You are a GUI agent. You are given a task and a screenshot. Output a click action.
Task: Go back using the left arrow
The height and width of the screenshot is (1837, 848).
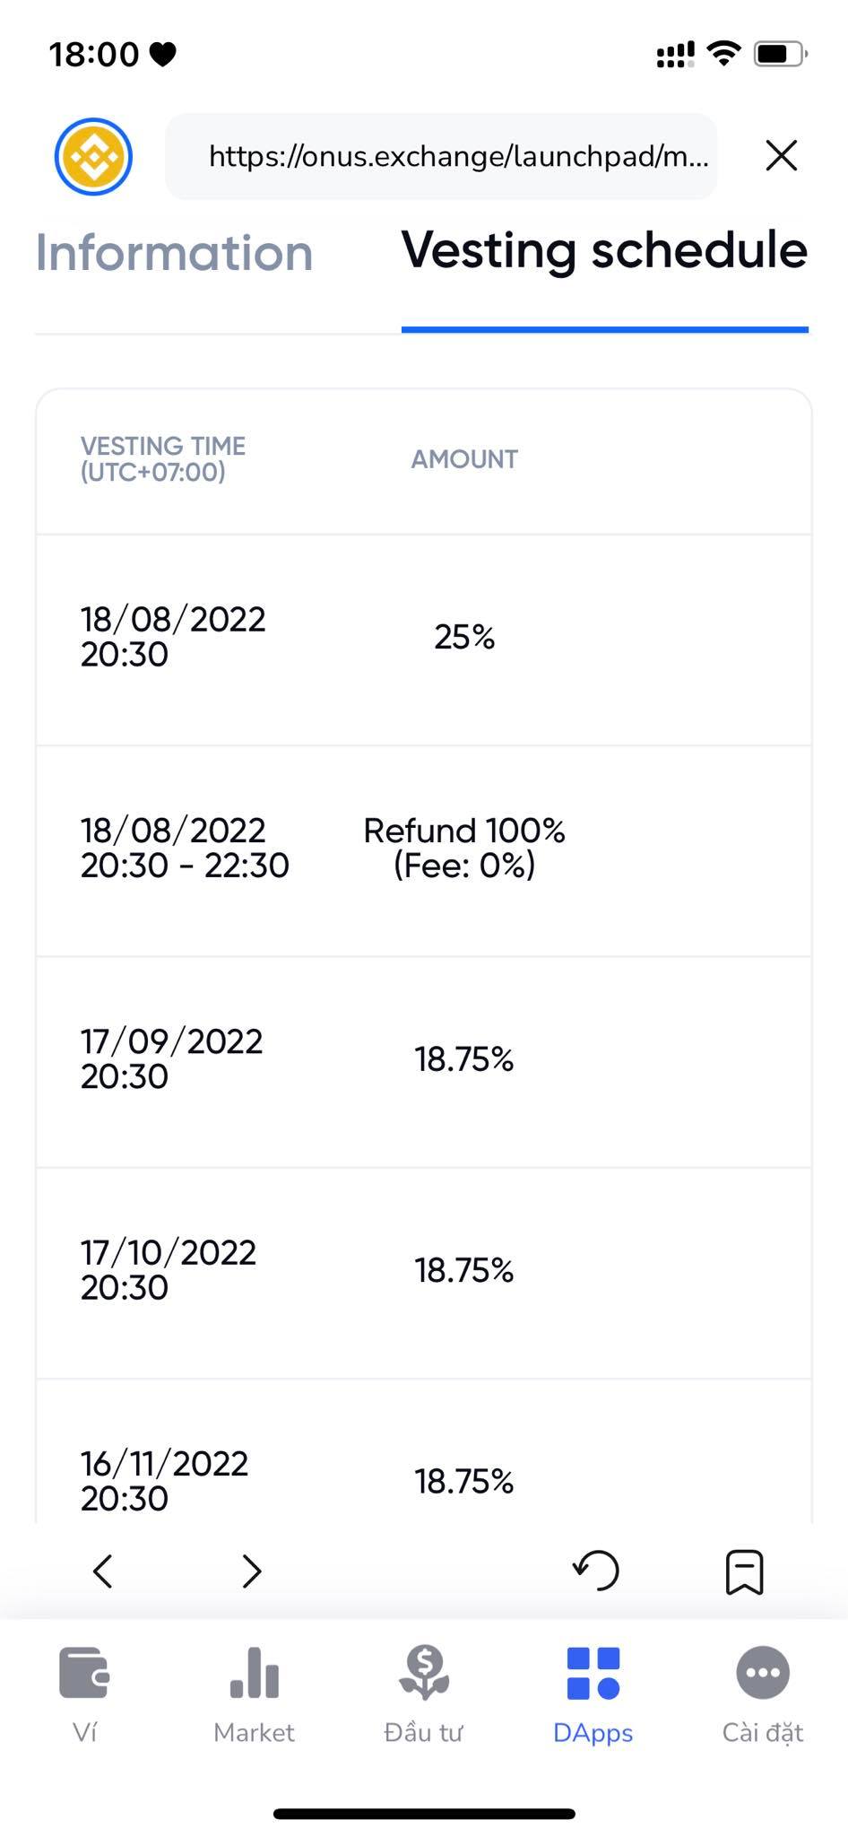coord(103,1571)
